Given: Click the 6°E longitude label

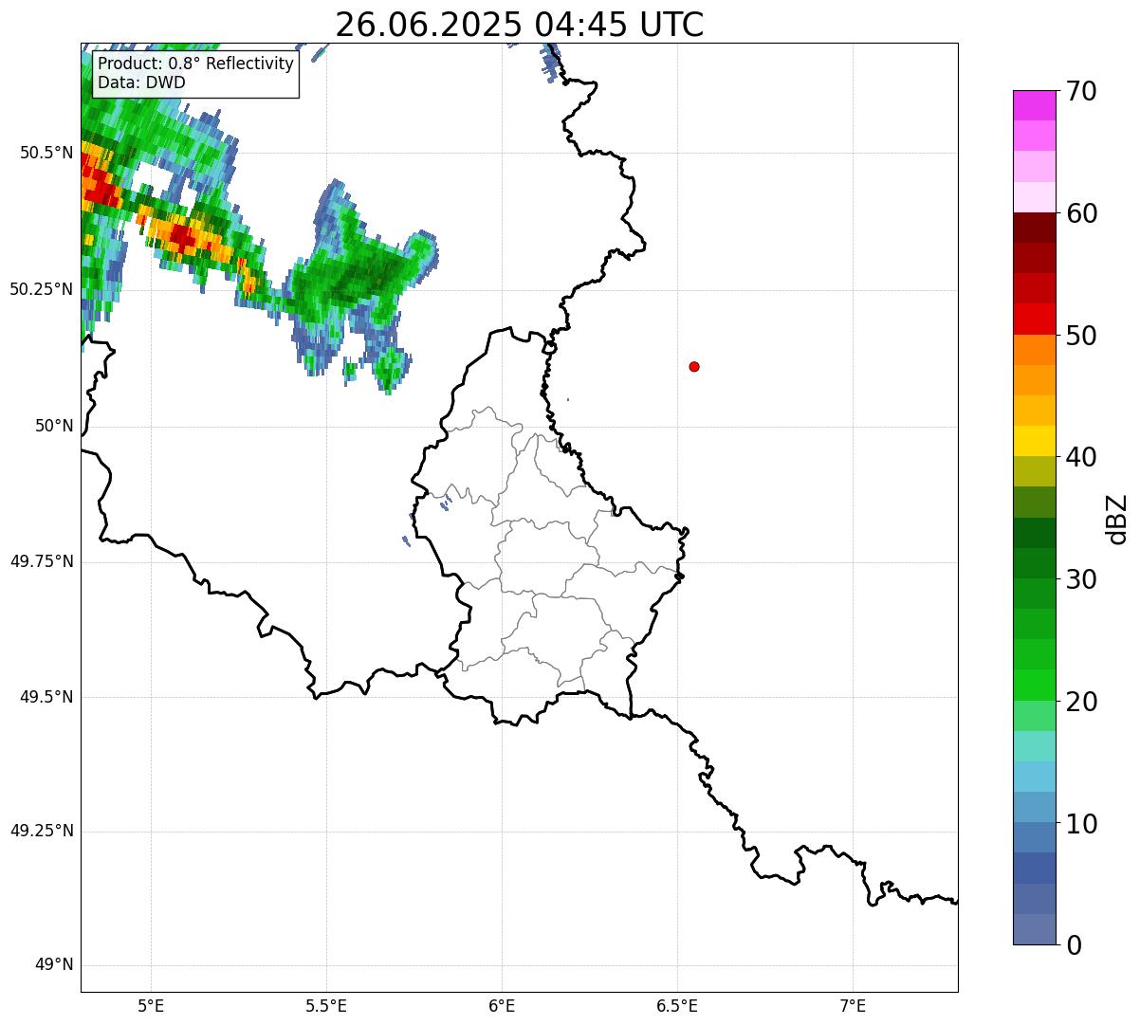Looking at the screenshot, I should point(503,1005).
